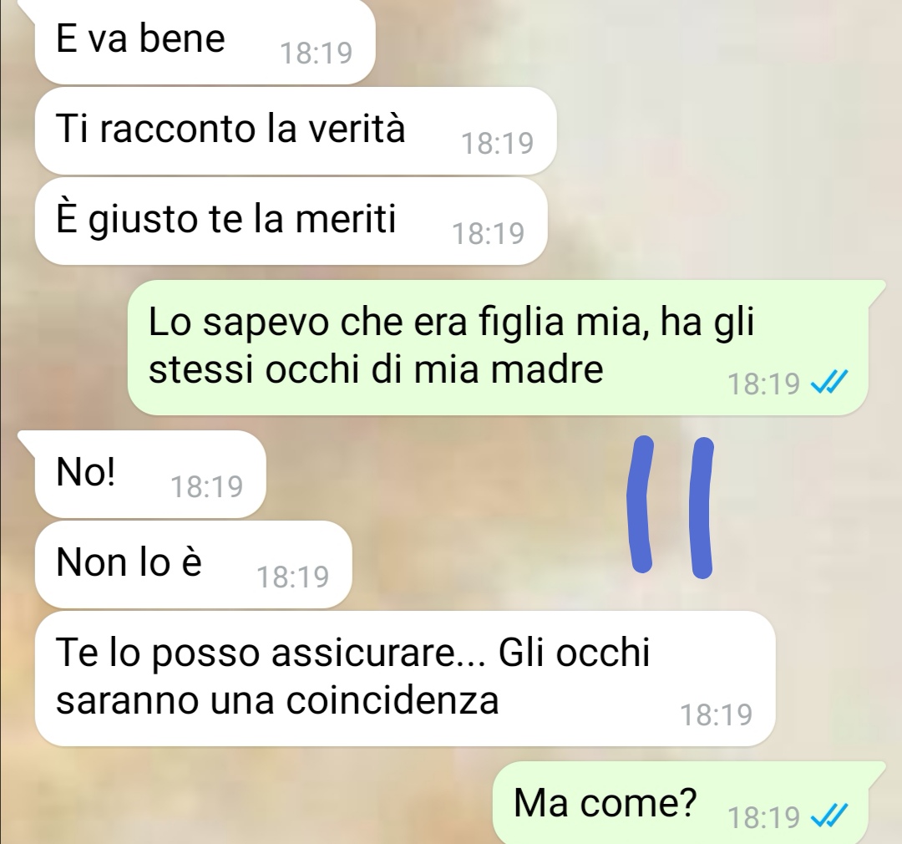Screen dimensions: 902x844
Task: Tap the "Te lo posso assicurare" message
Action: pos(405,679)
